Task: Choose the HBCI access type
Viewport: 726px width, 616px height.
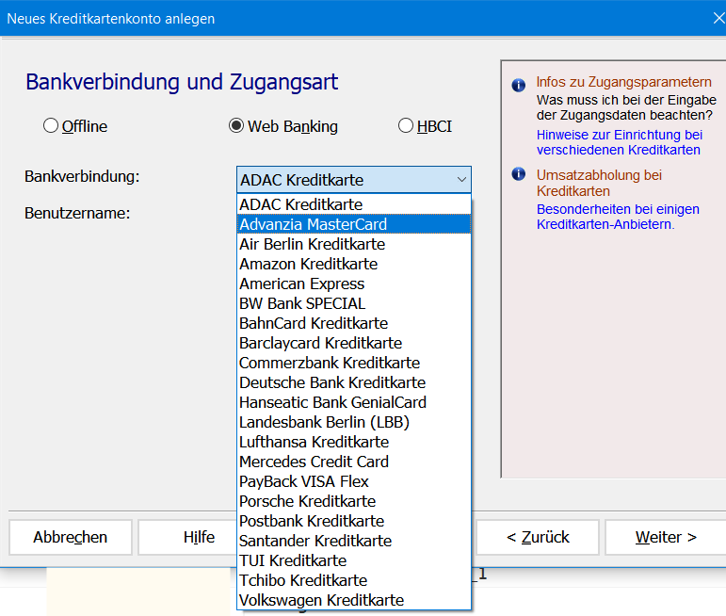Action: coord(406,125)
